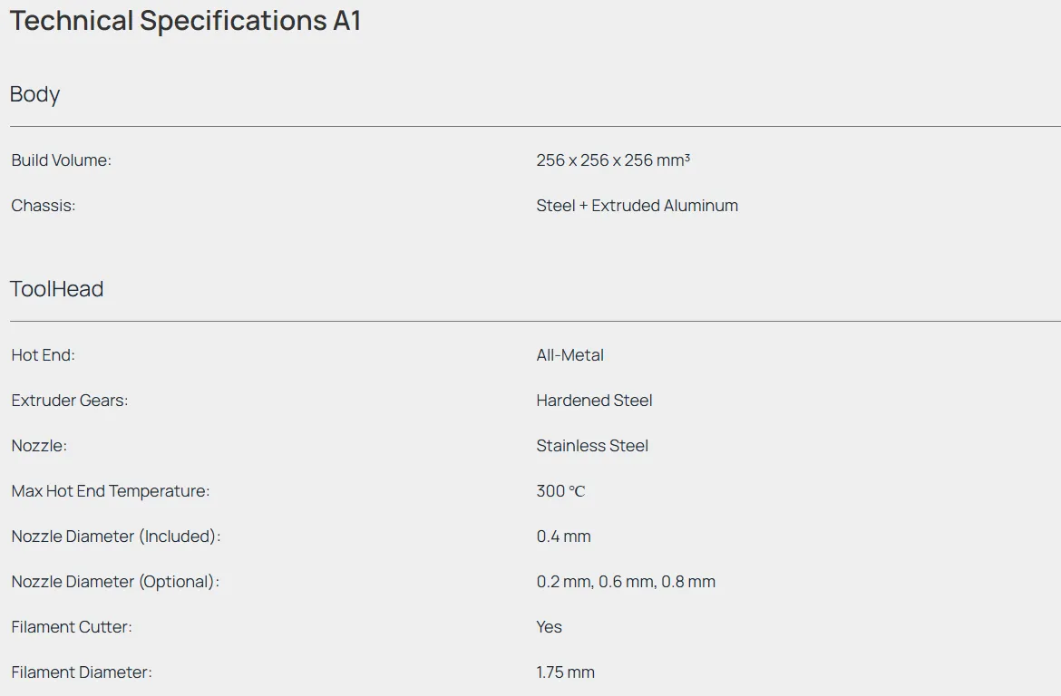Click the 300 ℃ temperature value

pyautogui.click(x=560, y=491)
